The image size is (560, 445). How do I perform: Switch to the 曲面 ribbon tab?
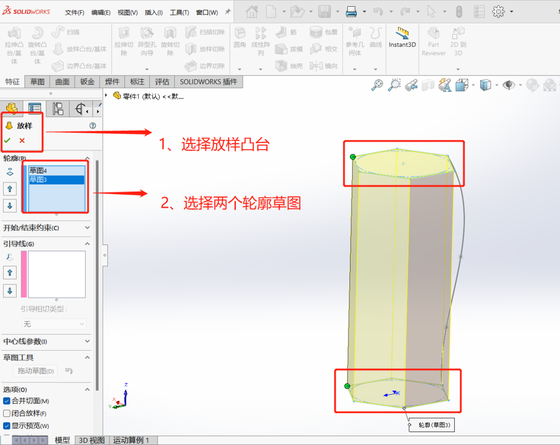pyautogui.click(x=62, y=82)
